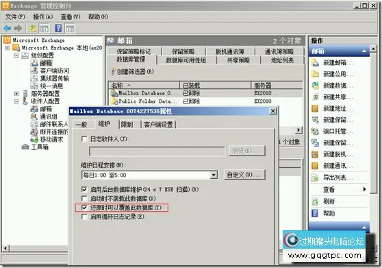Click up arrow of actions pane scrollbar

[x=373, y=49]
